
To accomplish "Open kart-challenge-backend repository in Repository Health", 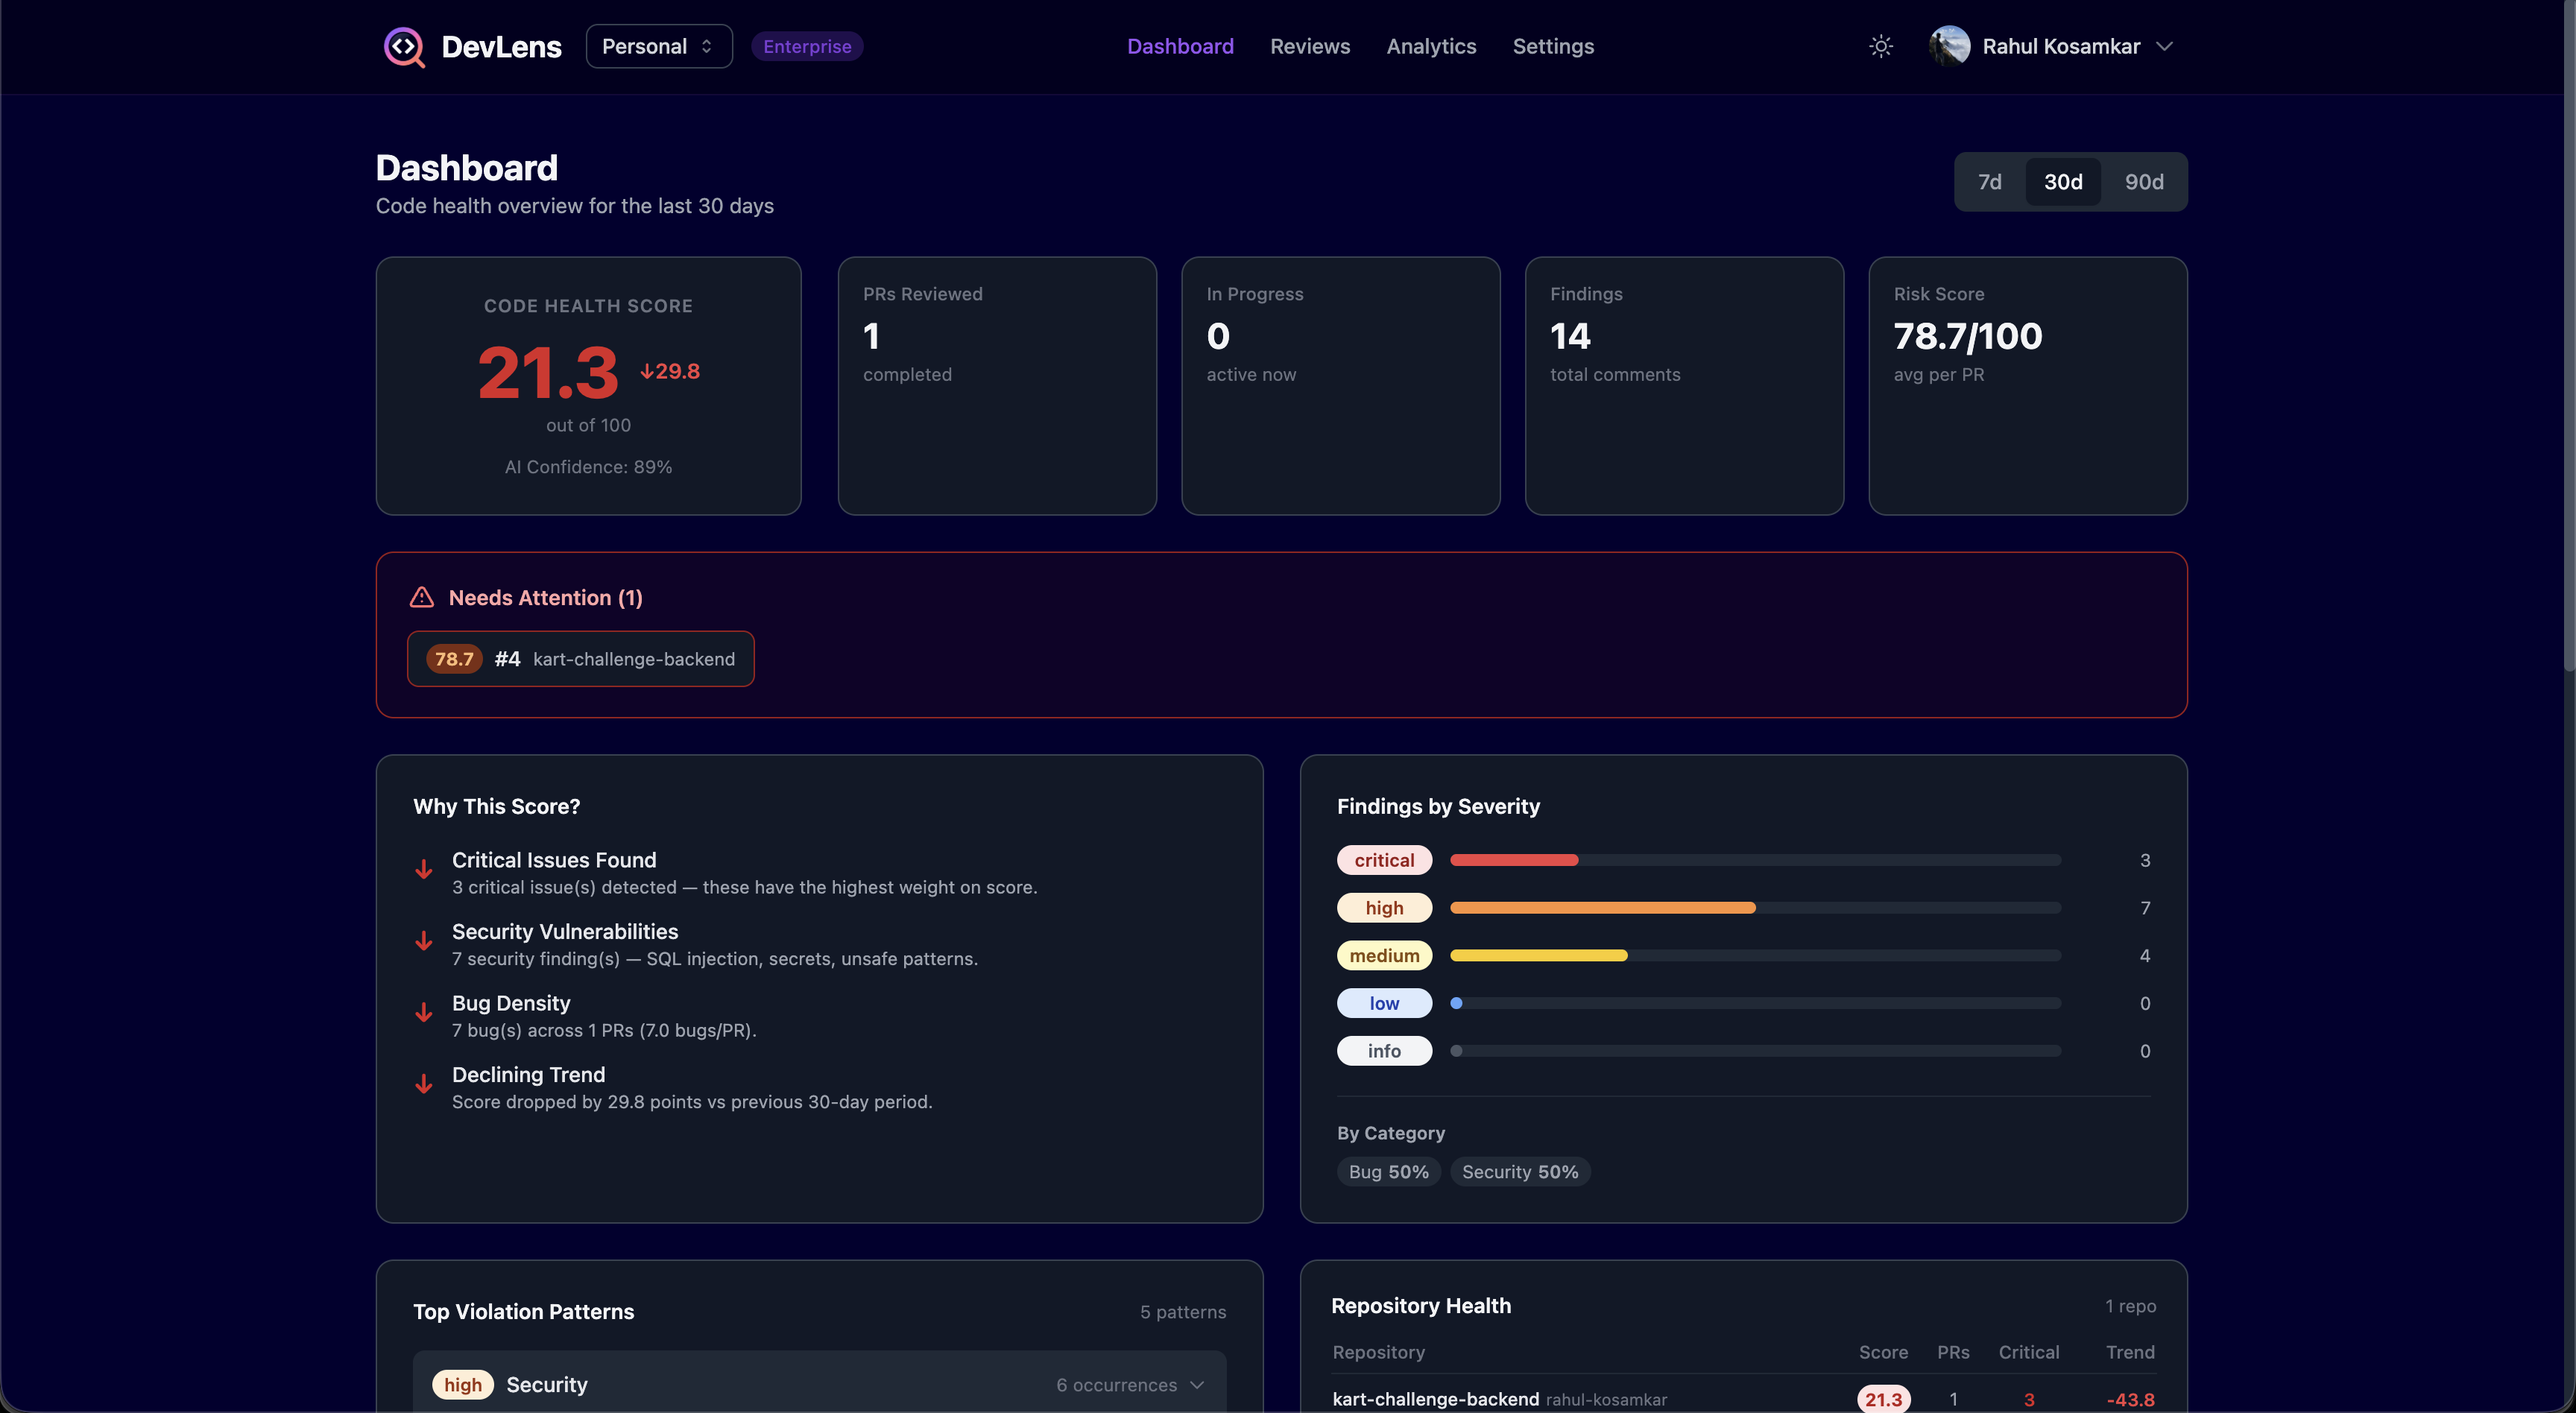I will click(x=1435, y=1399).
